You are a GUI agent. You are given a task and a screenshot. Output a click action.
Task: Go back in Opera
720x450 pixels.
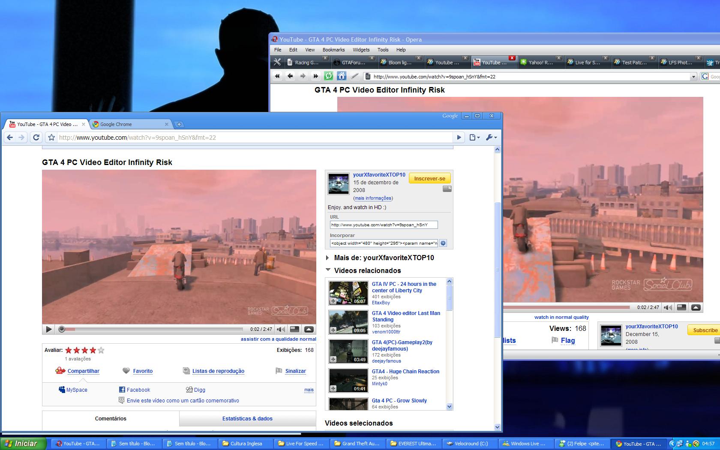[x=290, y=76]
